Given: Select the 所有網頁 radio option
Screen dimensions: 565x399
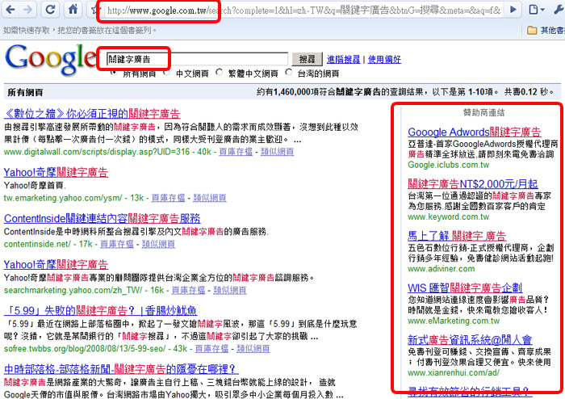Looking at the screenshot, I should 115,73.
